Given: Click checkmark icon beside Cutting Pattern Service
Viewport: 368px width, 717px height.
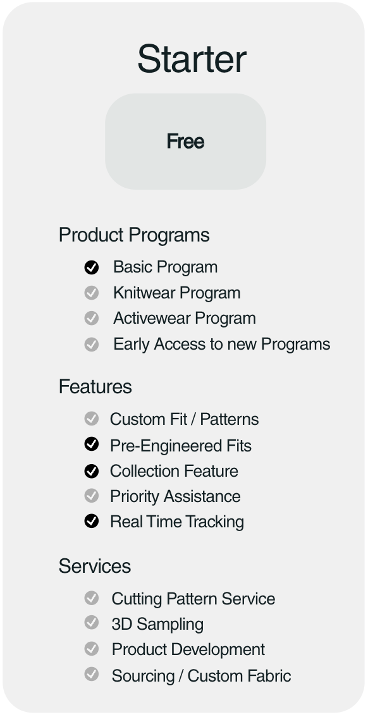Looking at the screenshot, I should click(x=92, y=597).
